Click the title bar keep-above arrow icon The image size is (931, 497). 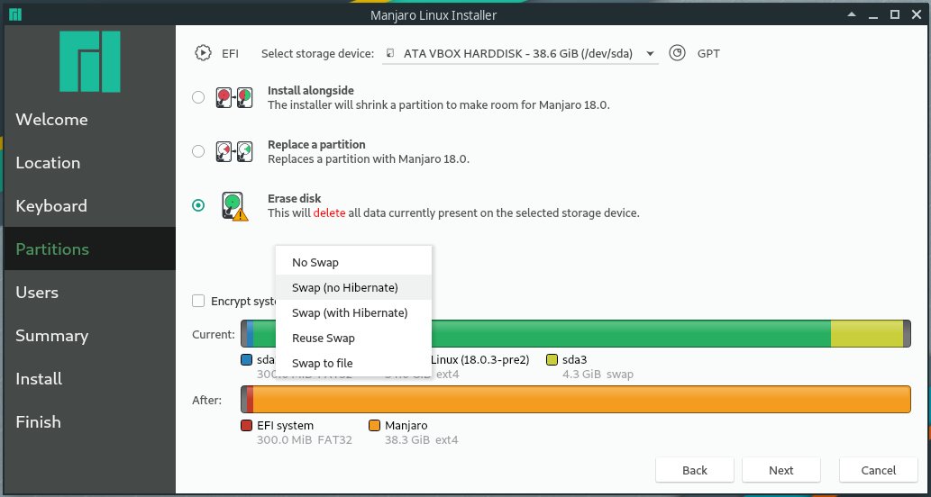pyautogui.click(x=849, y=14)
